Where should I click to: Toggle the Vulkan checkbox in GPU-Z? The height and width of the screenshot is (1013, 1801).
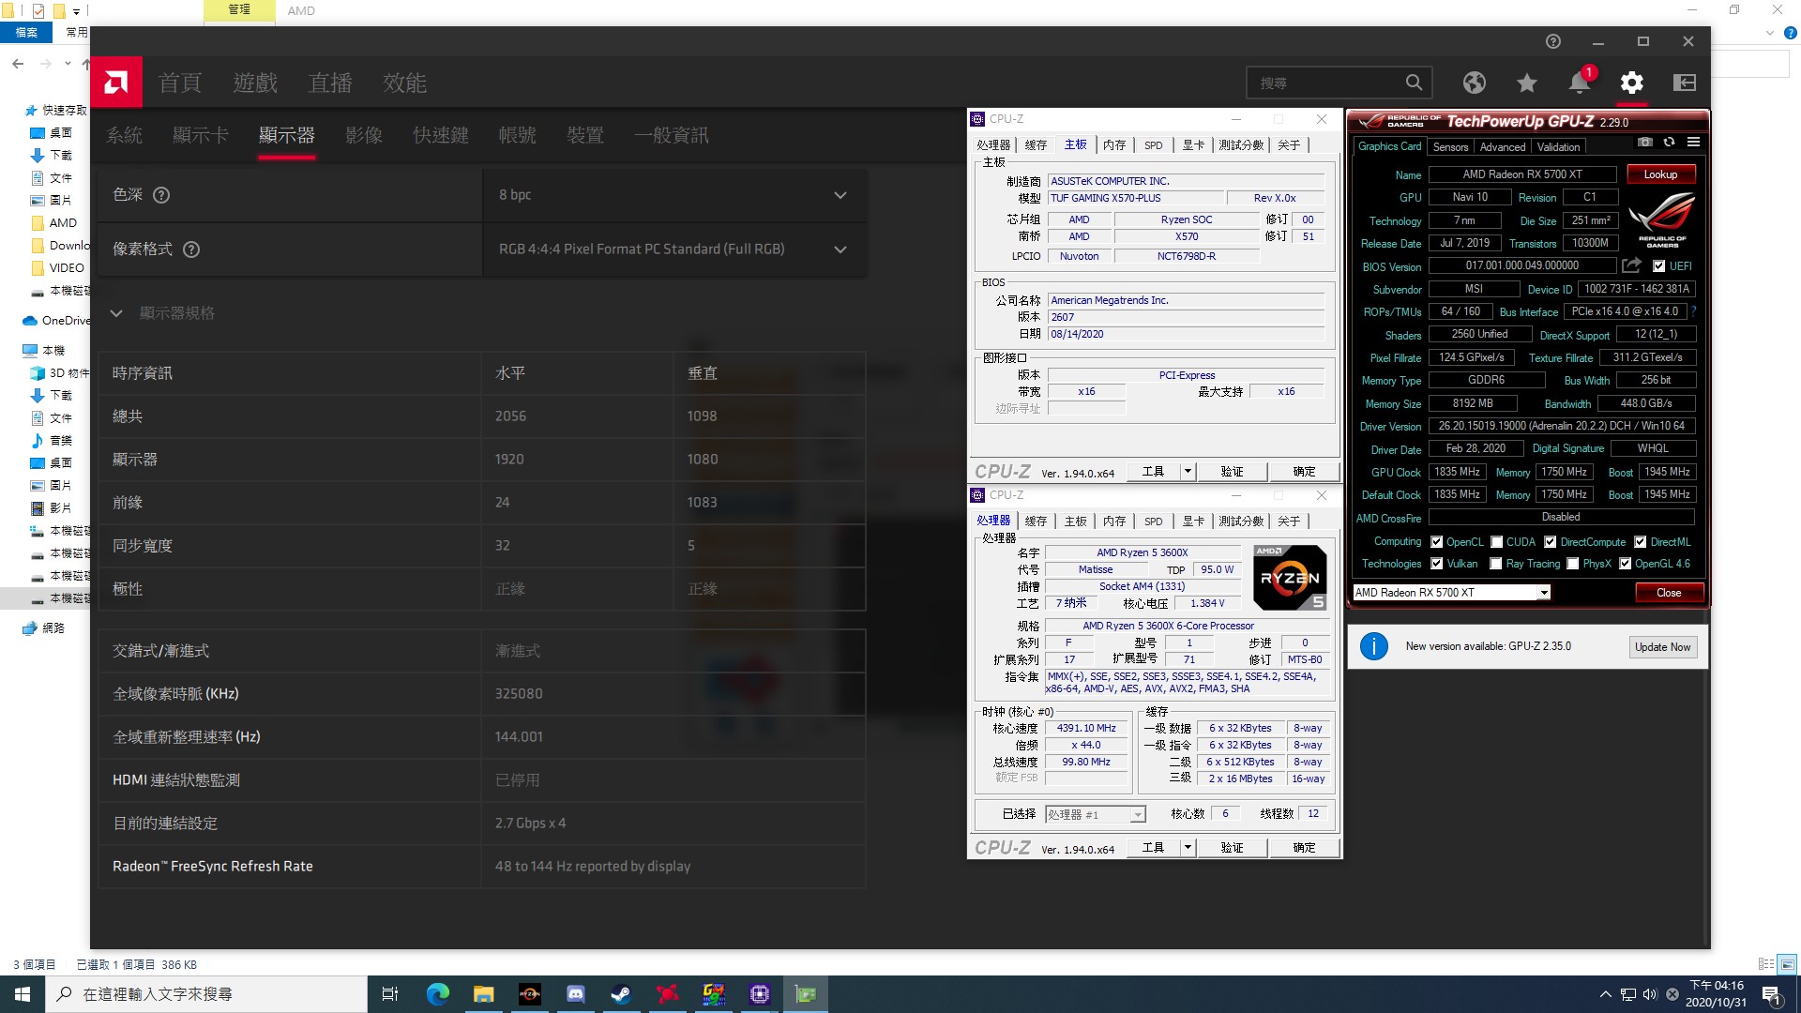click(1436, 564)
